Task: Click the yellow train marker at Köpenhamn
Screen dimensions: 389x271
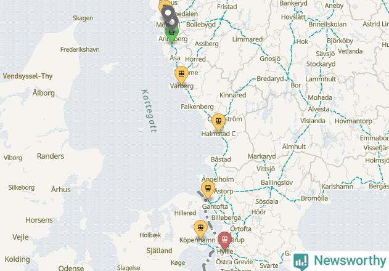Action: coord(200,229)
